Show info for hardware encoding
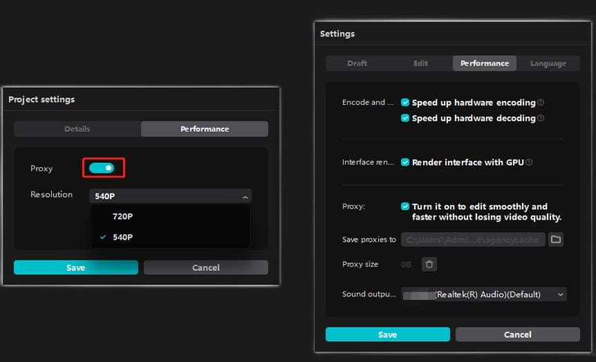The image size is (596, 362). point(541,102)
